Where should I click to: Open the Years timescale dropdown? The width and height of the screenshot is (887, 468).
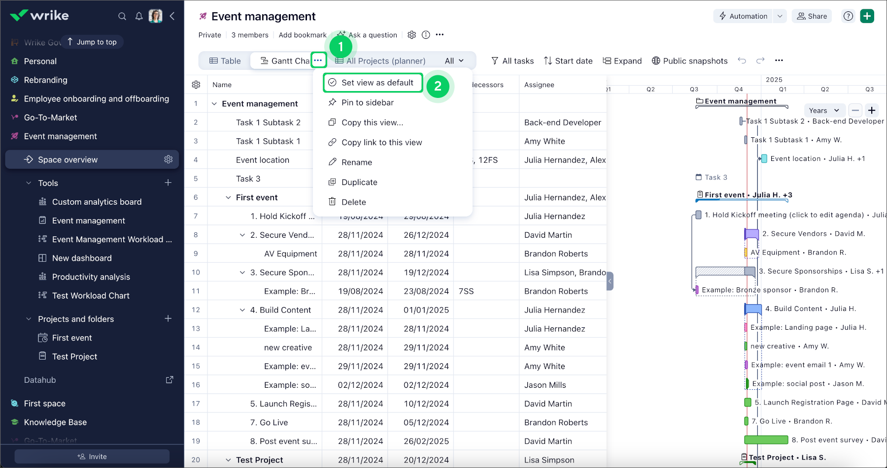(823, 110)
